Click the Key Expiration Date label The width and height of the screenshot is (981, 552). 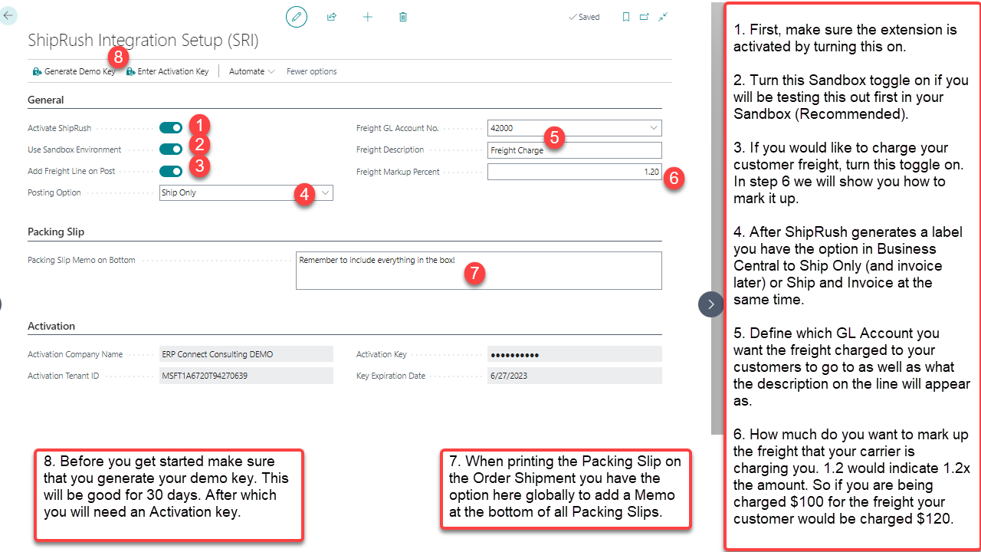391,376
